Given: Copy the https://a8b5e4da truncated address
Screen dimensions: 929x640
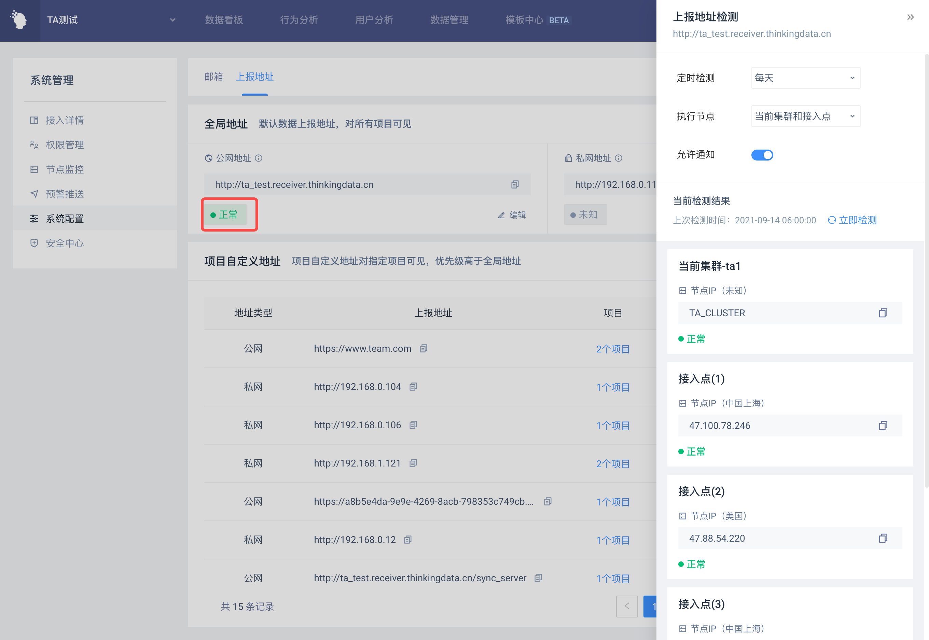Looking at the screenshot, I should click(x=548, y=501).
